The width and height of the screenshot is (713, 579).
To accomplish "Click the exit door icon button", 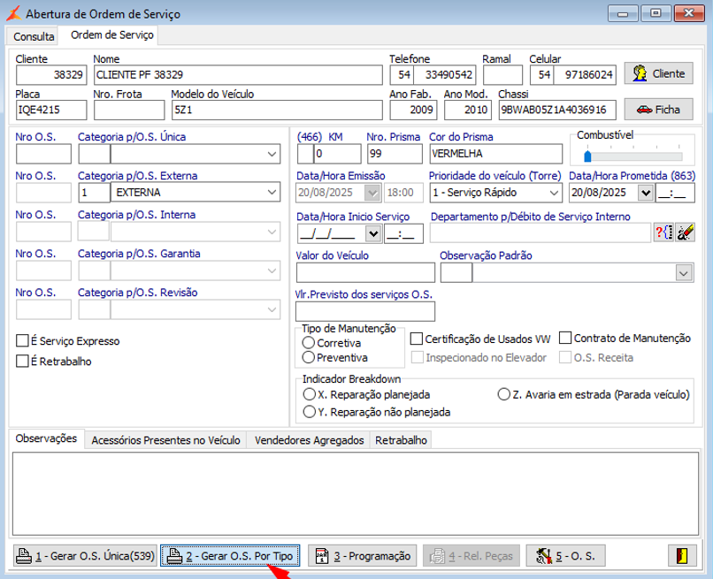I will point(682,555).
